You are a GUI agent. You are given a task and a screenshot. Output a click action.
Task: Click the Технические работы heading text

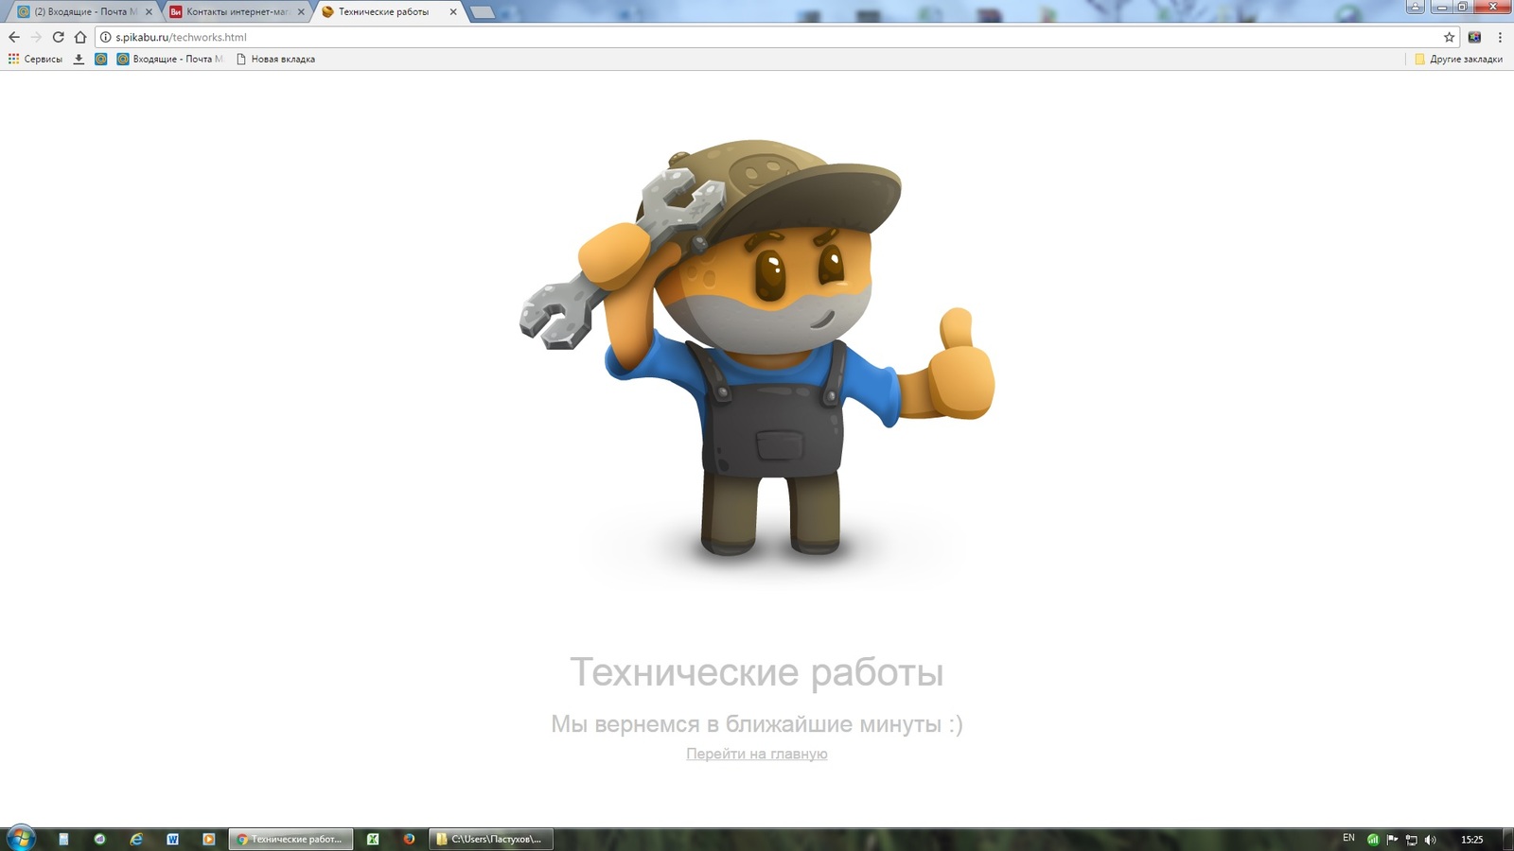pyautogui.click(x=757, y=672)
